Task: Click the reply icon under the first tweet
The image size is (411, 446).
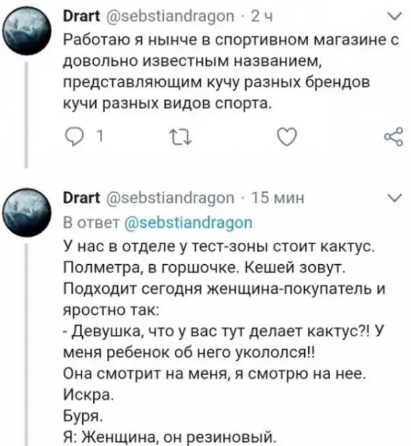Action: (x=71, y=141)
